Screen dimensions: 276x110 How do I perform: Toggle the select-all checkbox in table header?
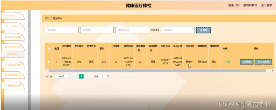49,49
